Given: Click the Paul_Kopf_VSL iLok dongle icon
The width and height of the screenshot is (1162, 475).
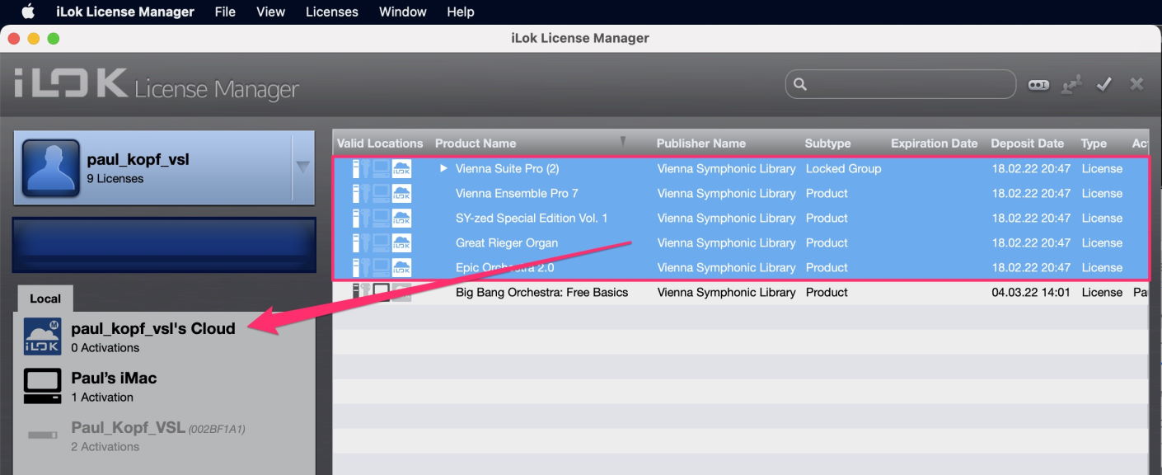Looking at the screenshot, I should click(42, 435).
